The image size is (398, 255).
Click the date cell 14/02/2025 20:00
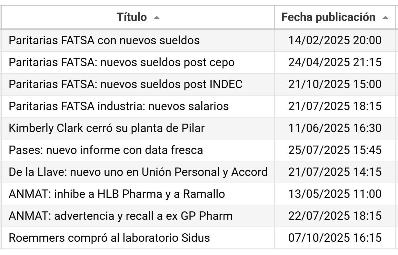[335, 40]
